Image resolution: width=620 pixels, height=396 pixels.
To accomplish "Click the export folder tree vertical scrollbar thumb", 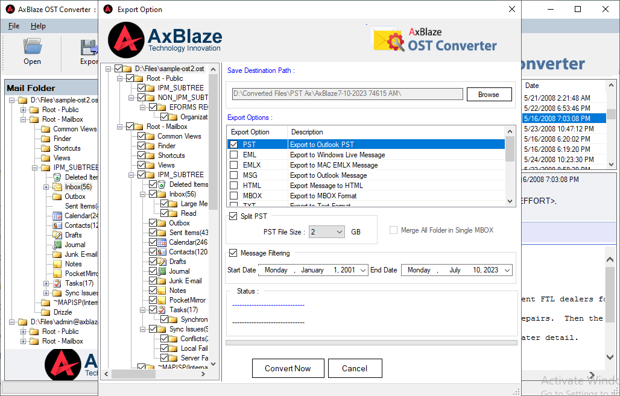I will [x=213, y=142].
